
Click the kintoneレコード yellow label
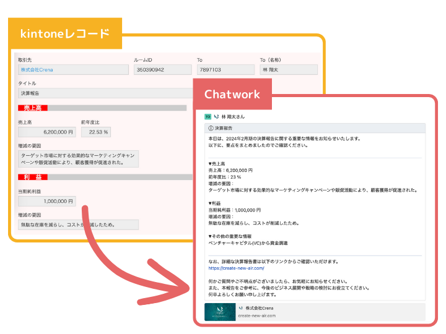click(65, 33)
